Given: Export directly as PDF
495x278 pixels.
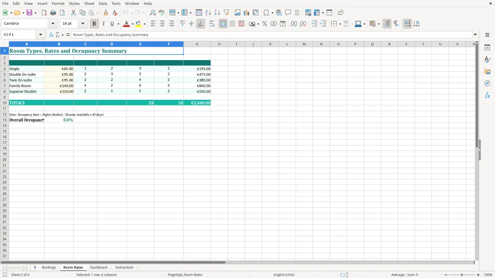Looking at the screenshot, I should pyautogui.click(x=44, y=13).
